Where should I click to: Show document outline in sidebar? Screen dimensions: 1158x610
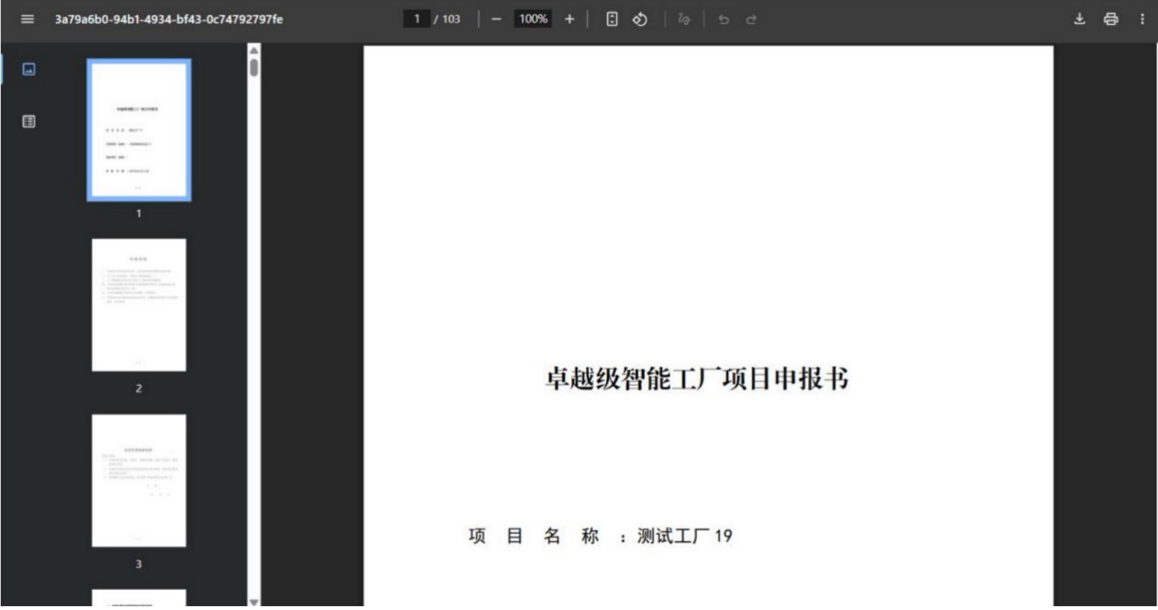coord(29,121)
